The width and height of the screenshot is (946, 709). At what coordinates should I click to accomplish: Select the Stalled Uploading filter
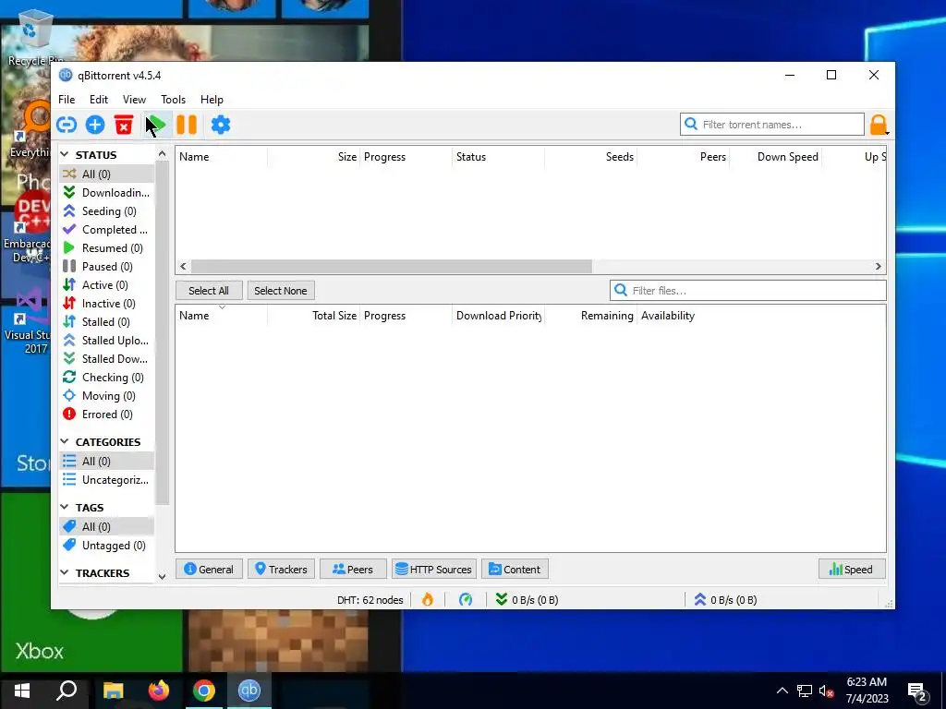(107, 341)
